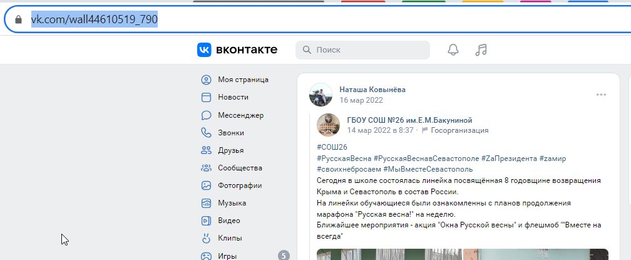Go to Моя страница
The width and height of the screenshot is (631, 260).
[243, 80]
